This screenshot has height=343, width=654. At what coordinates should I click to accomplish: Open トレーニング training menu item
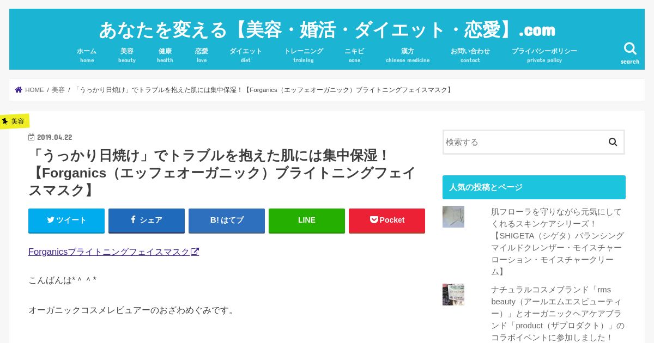(304, 55)
